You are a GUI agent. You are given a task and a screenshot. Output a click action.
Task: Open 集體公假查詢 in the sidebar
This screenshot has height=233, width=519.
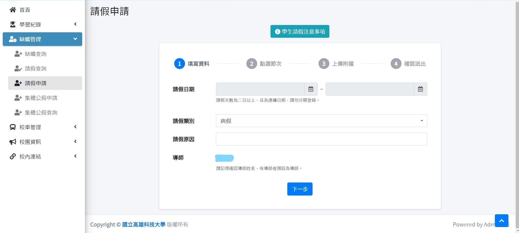pyautogui.click(x=45, y=112)
